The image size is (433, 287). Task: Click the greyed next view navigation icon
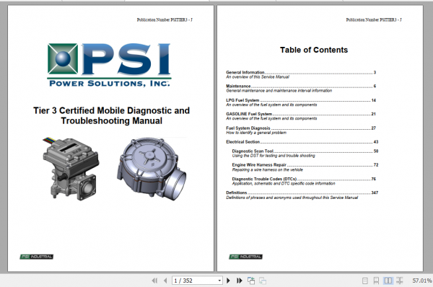click(263, 281)
